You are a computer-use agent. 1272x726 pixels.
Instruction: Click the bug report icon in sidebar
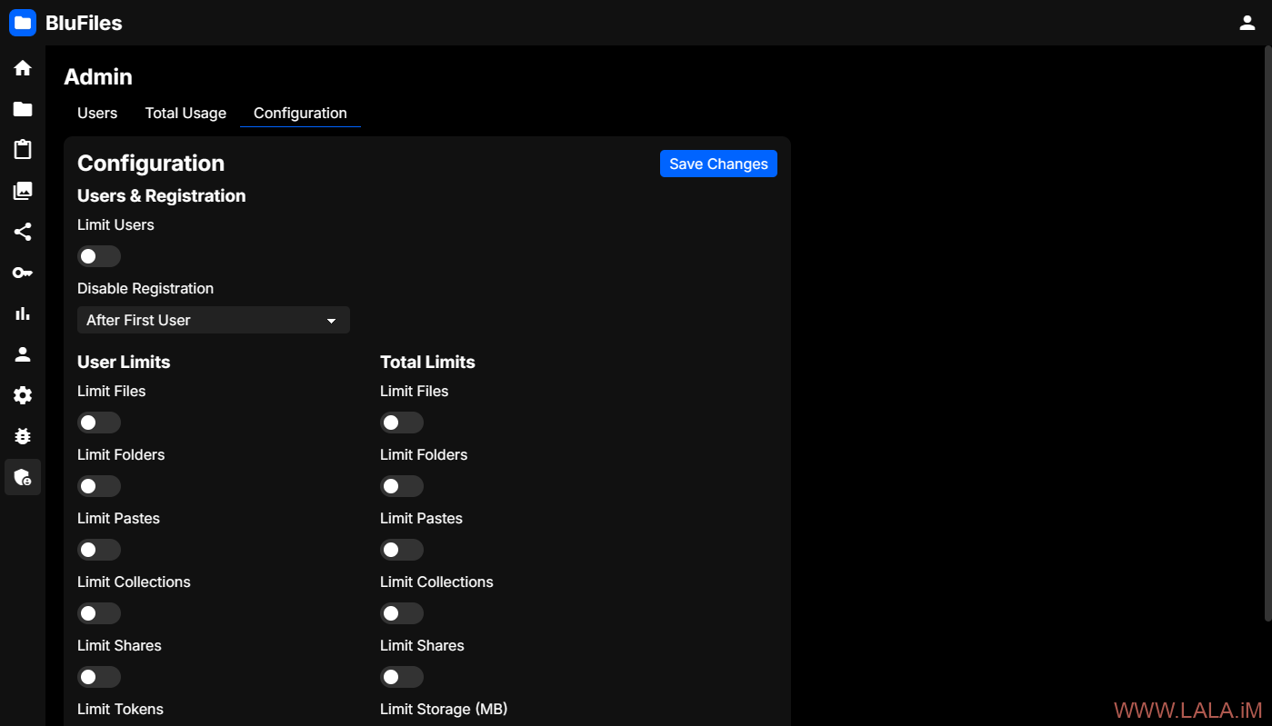(x=23, y=436)
